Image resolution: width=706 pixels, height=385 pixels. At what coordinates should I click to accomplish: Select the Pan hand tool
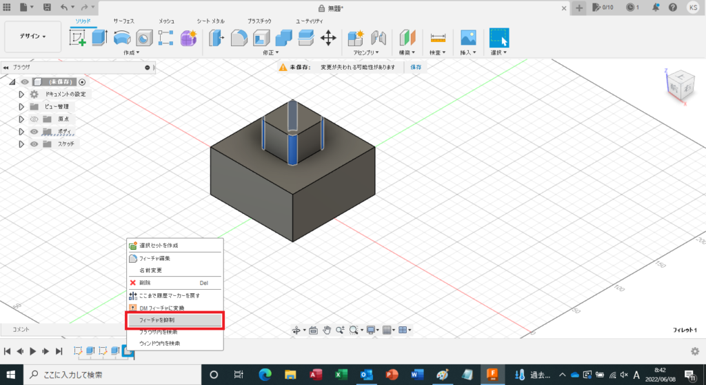tap(327, 330)
